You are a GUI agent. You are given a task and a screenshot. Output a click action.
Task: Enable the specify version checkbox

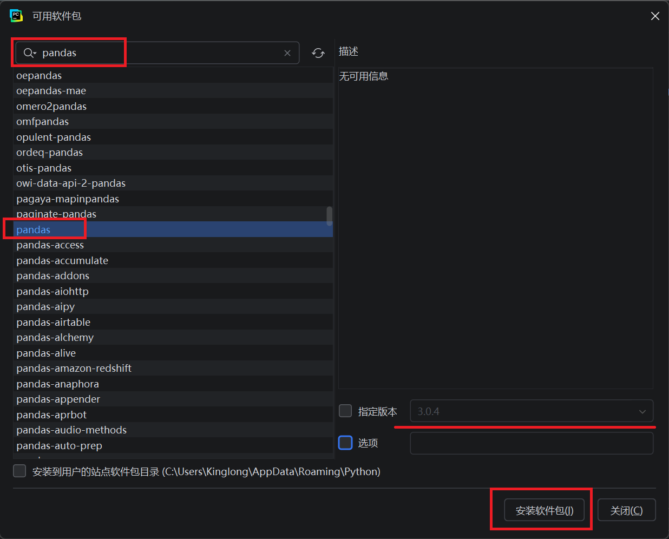click(345, 411)
